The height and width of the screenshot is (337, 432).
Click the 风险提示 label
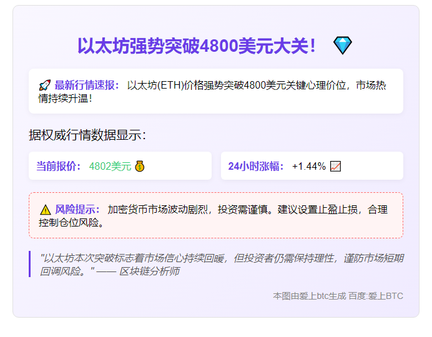coord(77,210)
